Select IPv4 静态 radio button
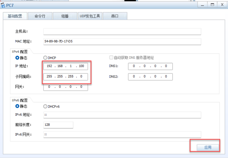This screenshot has height=158, width=228. coord(17,58)
